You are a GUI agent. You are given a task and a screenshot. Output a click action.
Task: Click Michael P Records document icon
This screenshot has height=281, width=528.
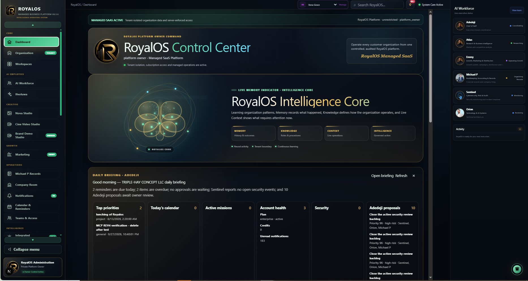tap(9, 174)
